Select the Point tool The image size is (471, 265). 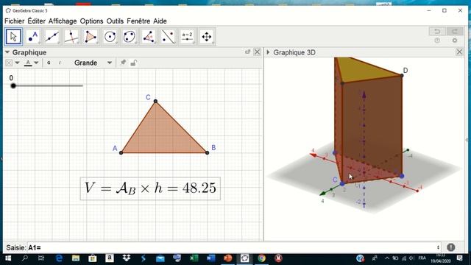pyautogui.click(x=32, y=37)
